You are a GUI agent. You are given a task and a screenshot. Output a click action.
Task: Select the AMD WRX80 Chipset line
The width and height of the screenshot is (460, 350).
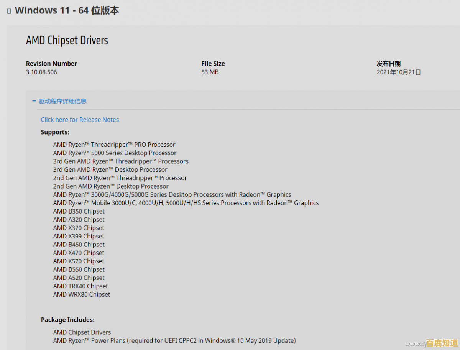82,294
